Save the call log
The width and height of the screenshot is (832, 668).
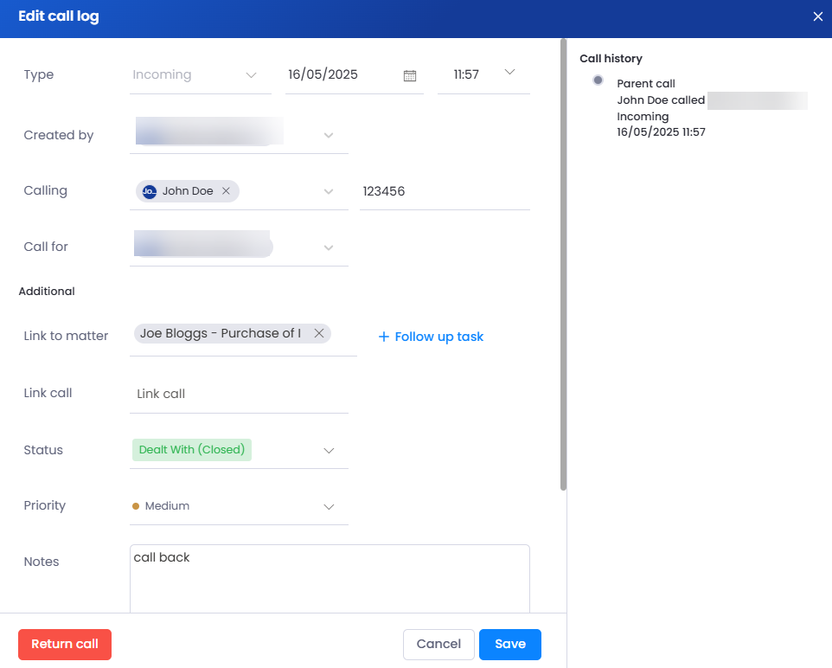click(510, 644)
